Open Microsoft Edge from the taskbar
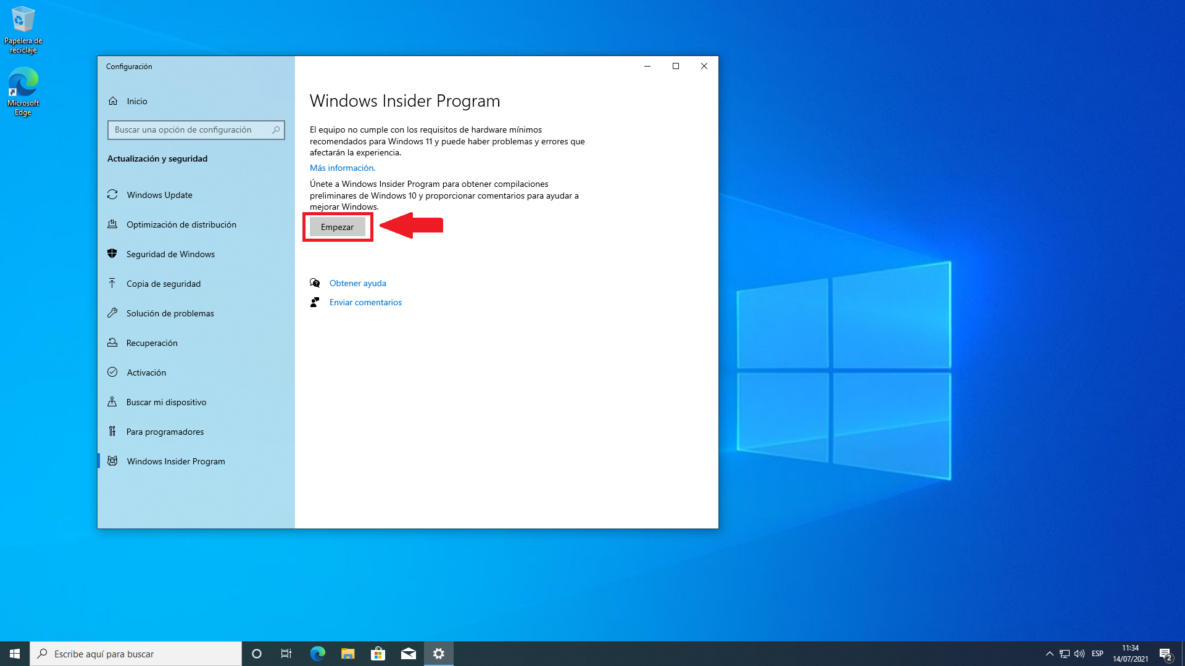This screenshot has width=1185, height=666. point(317,654)
